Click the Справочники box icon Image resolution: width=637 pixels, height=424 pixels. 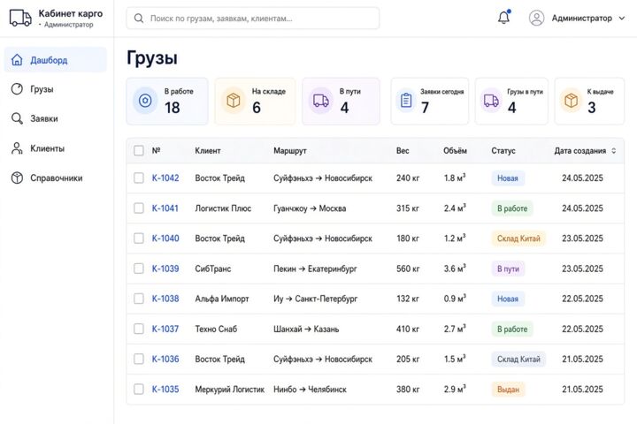[17, 178]
